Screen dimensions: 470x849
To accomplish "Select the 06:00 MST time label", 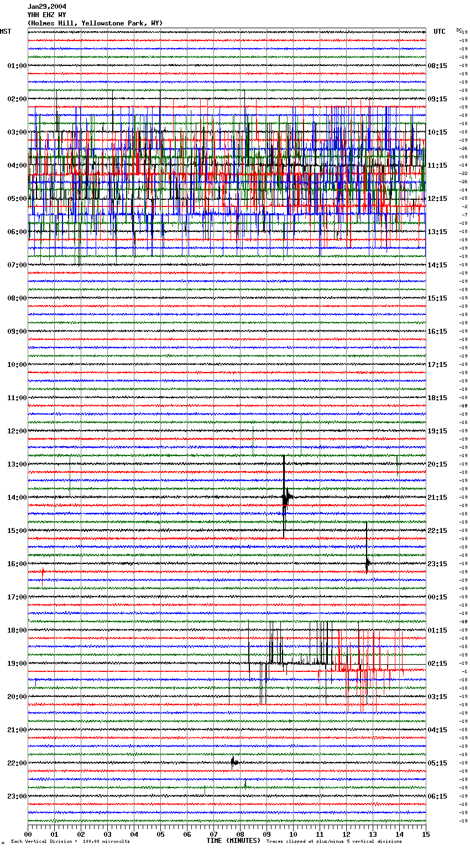I will (x=17, y=232).
